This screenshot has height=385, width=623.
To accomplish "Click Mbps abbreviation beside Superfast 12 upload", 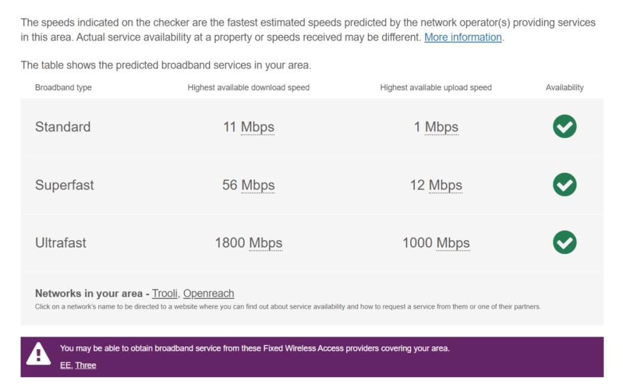I will (445, 185).
